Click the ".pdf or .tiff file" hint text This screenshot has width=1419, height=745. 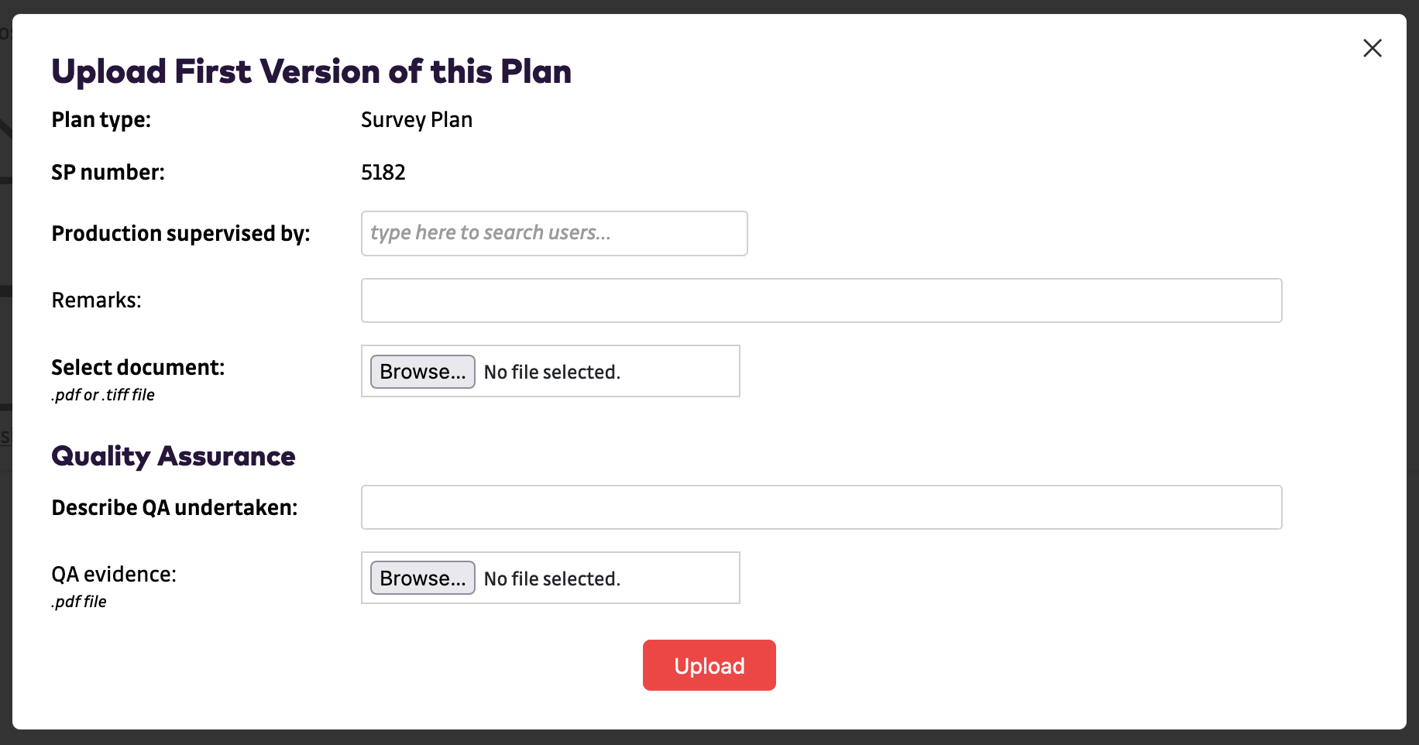[103, 395]
